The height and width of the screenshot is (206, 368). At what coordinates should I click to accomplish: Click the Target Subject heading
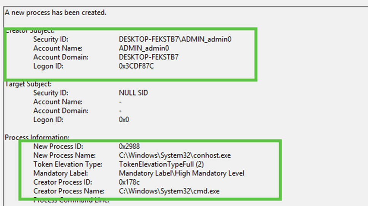29,84
